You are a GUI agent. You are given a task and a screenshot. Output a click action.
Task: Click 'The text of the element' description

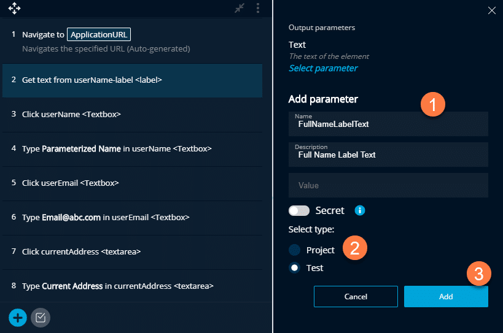click(x=329, y=56)
